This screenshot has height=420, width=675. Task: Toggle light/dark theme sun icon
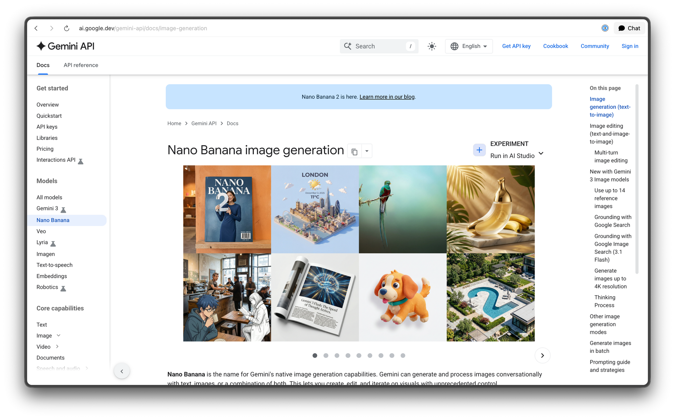pyautogui.click(x=432, y=46)
